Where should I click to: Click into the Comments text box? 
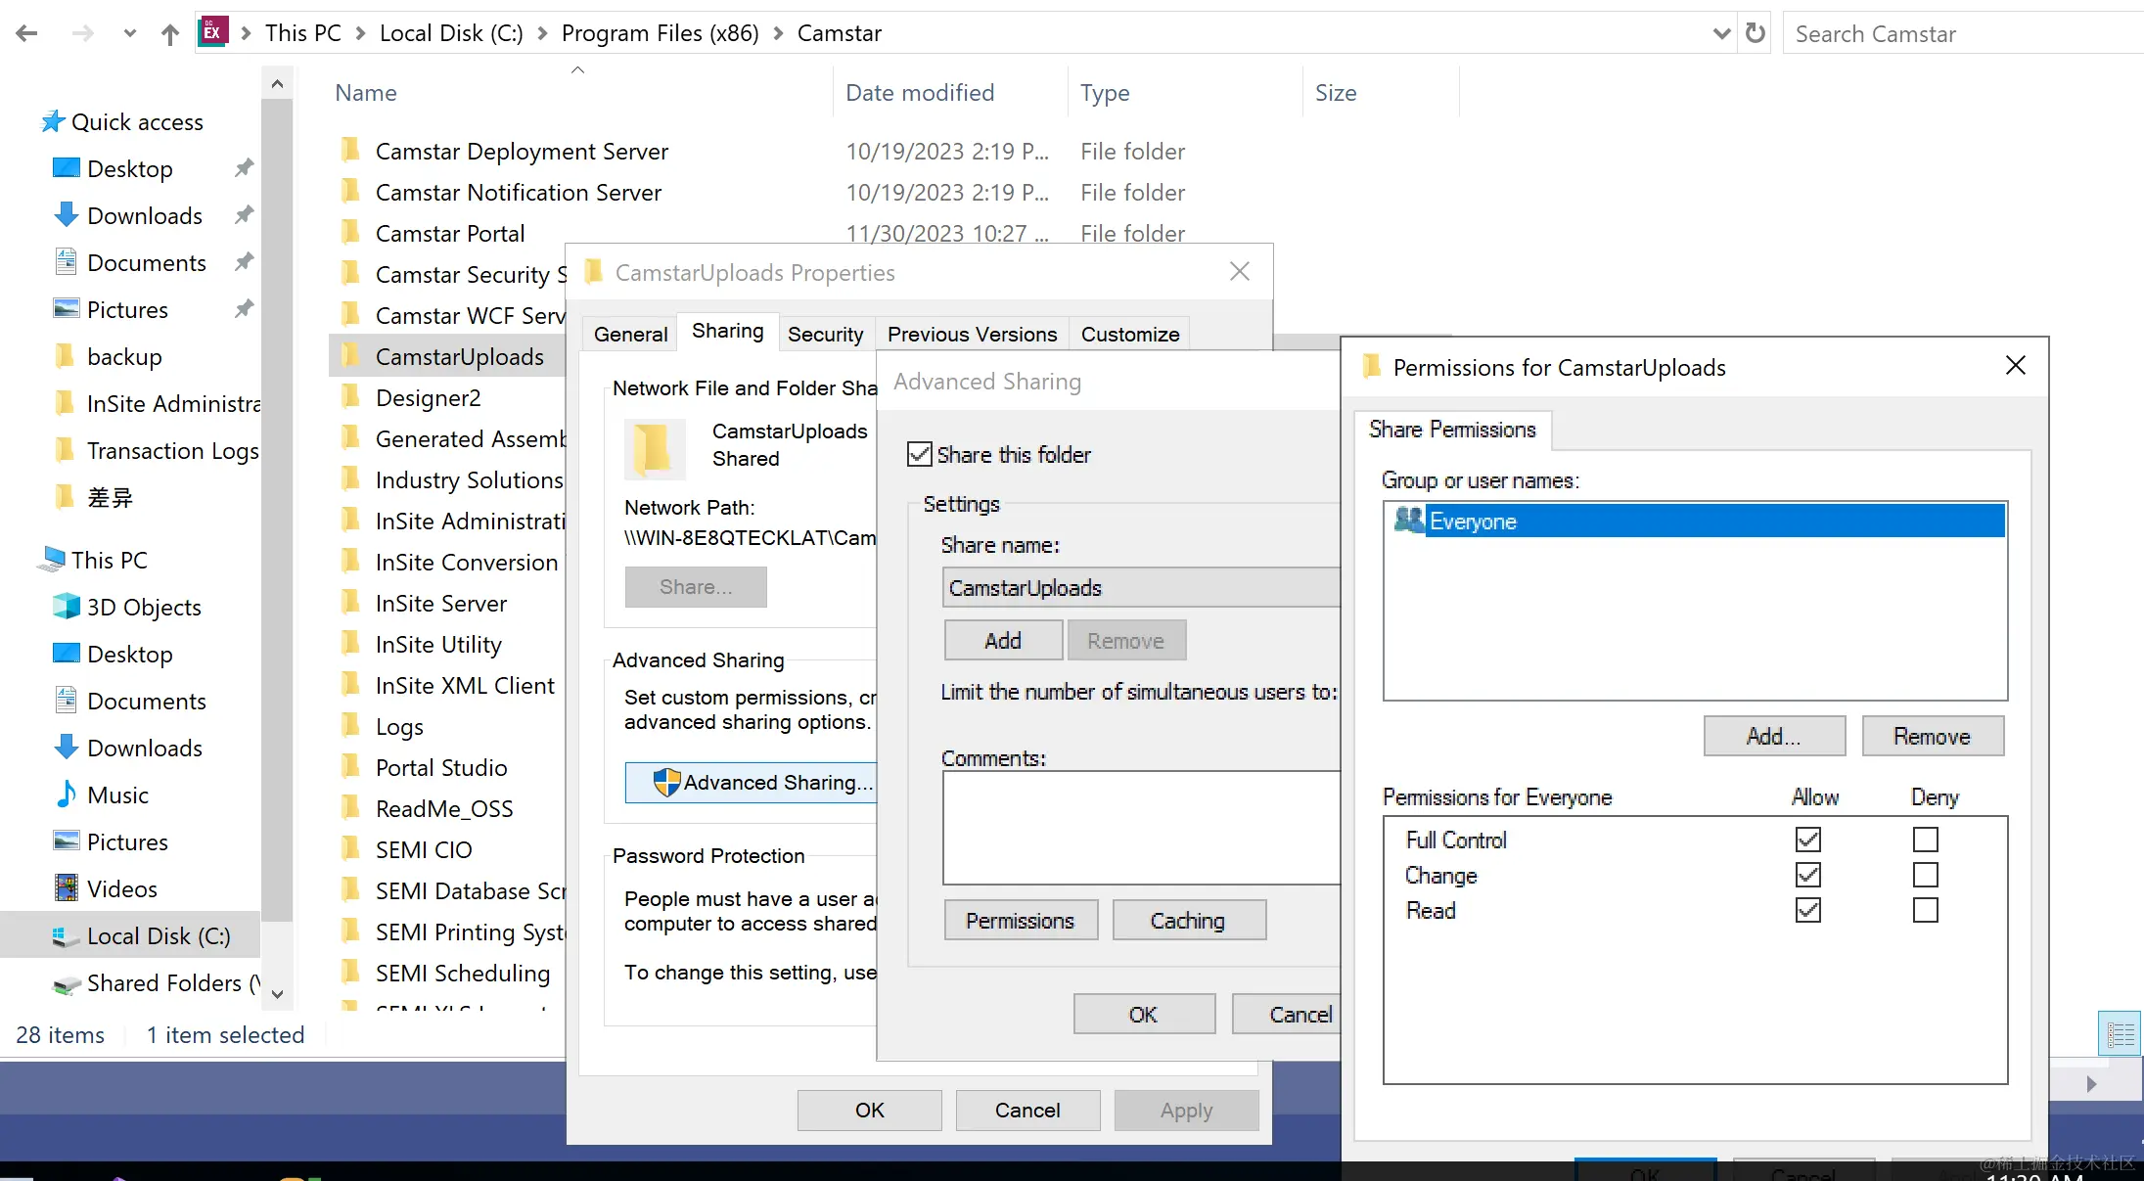coord(1140,827)
